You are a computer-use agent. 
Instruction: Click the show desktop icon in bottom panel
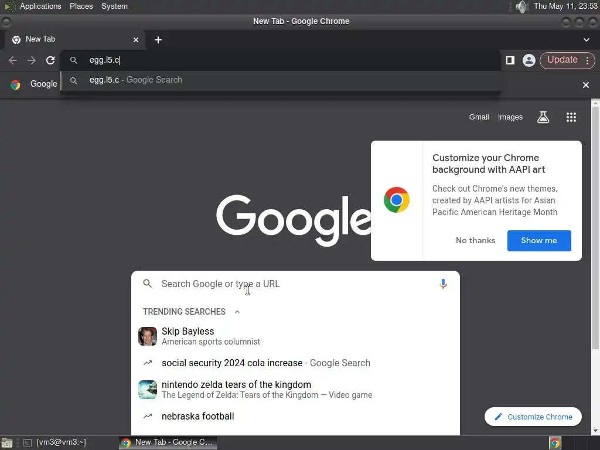click(x=7, y=443)
